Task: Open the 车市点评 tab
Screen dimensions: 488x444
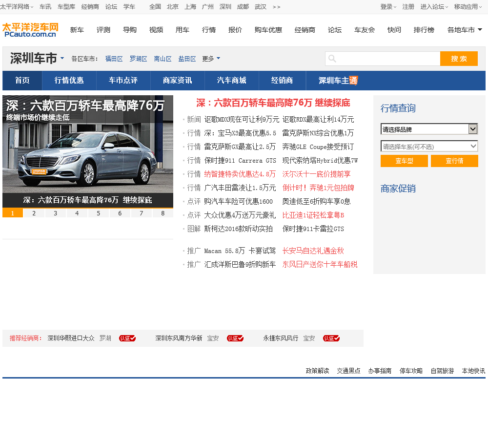Action: [x=123, y=81]
